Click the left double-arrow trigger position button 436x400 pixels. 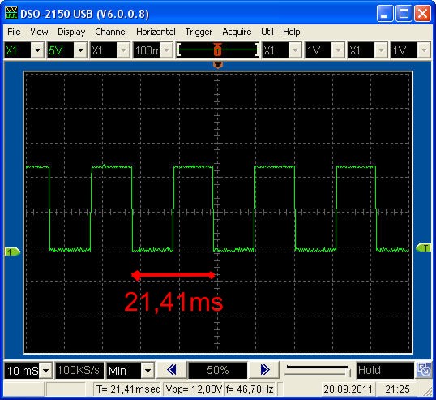(171, 370)
